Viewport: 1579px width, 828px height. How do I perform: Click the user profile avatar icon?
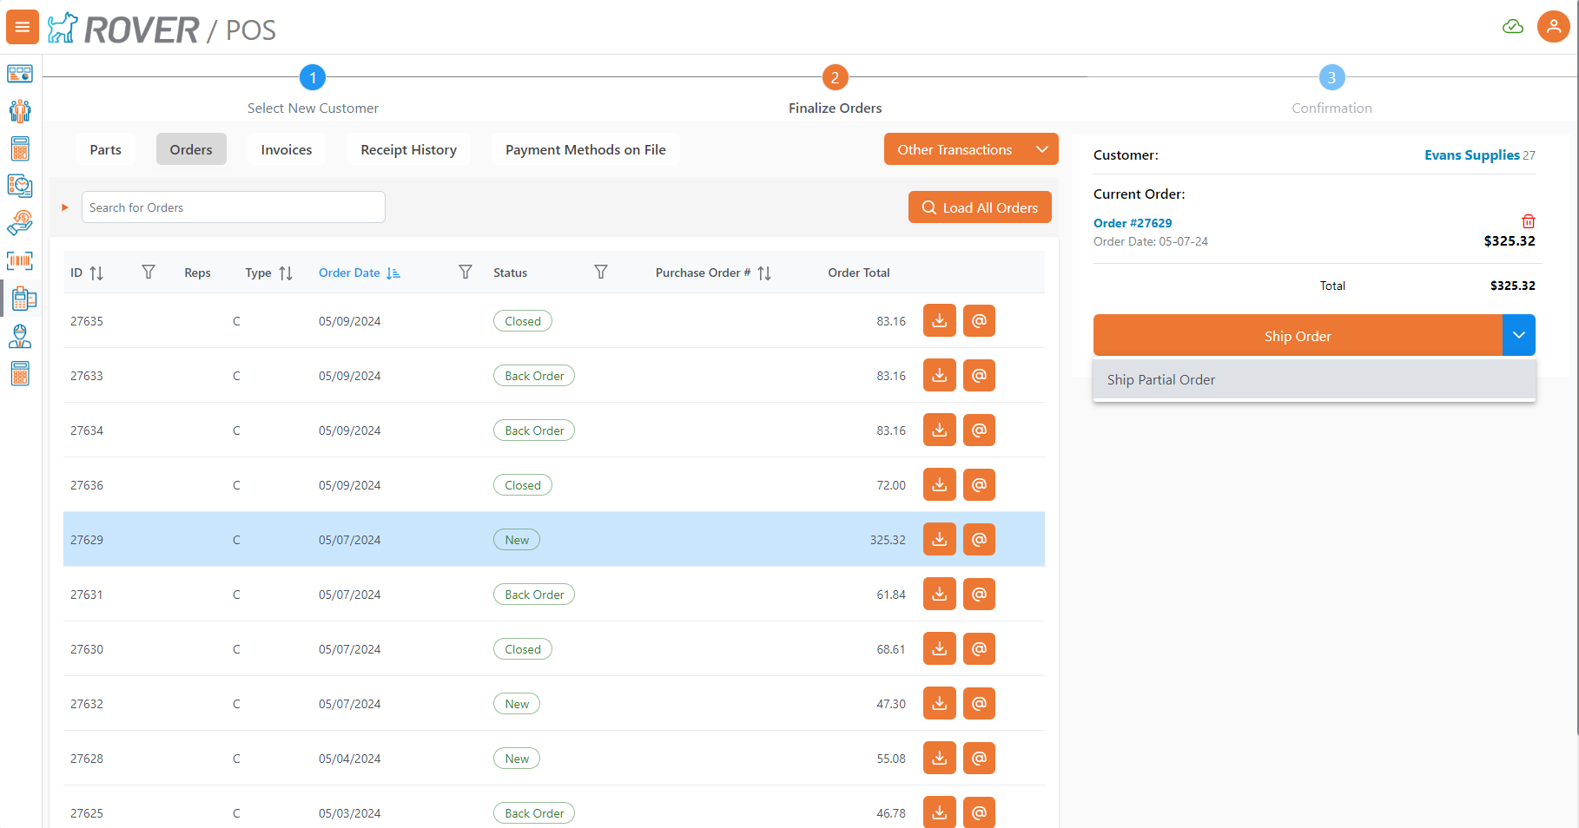[x=1553, y=27]
